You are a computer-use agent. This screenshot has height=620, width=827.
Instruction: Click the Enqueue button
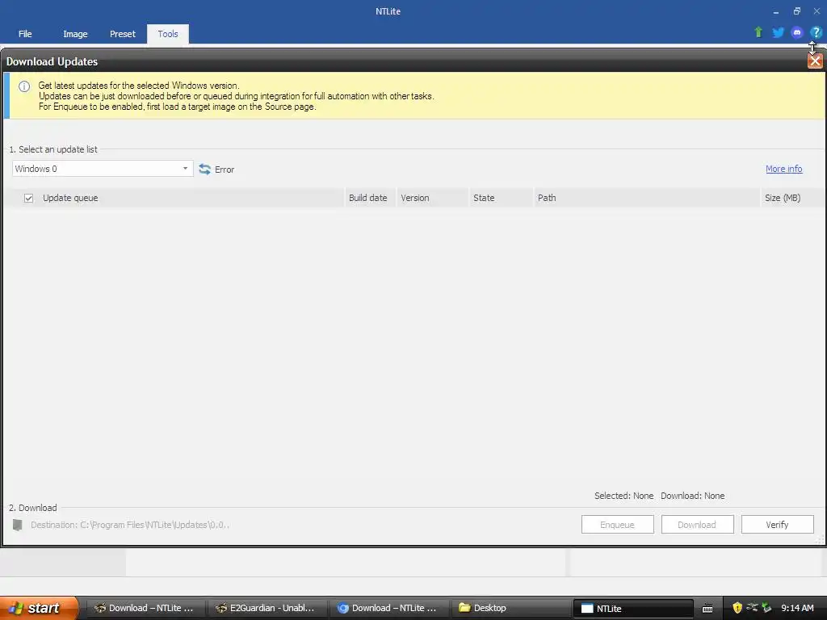click(x=618, y=525)
